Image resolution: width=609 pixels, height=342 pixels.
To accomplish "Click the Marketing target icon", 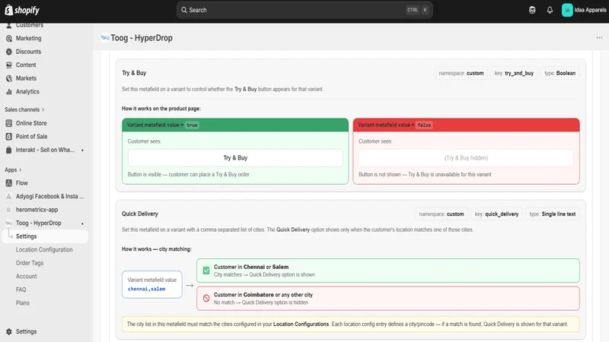I will point(9,39).
